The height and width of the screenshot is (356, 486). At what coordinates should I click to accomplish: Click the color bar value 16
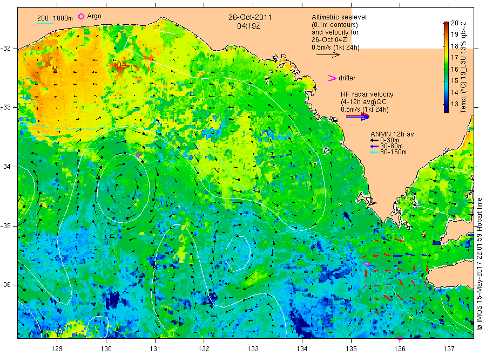click(x=454, y=69)
